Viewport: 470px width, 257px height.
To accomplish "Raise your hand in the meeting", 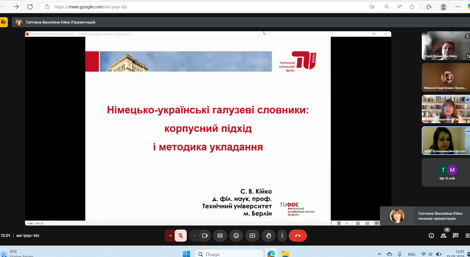I will click(x=268, y=236).
